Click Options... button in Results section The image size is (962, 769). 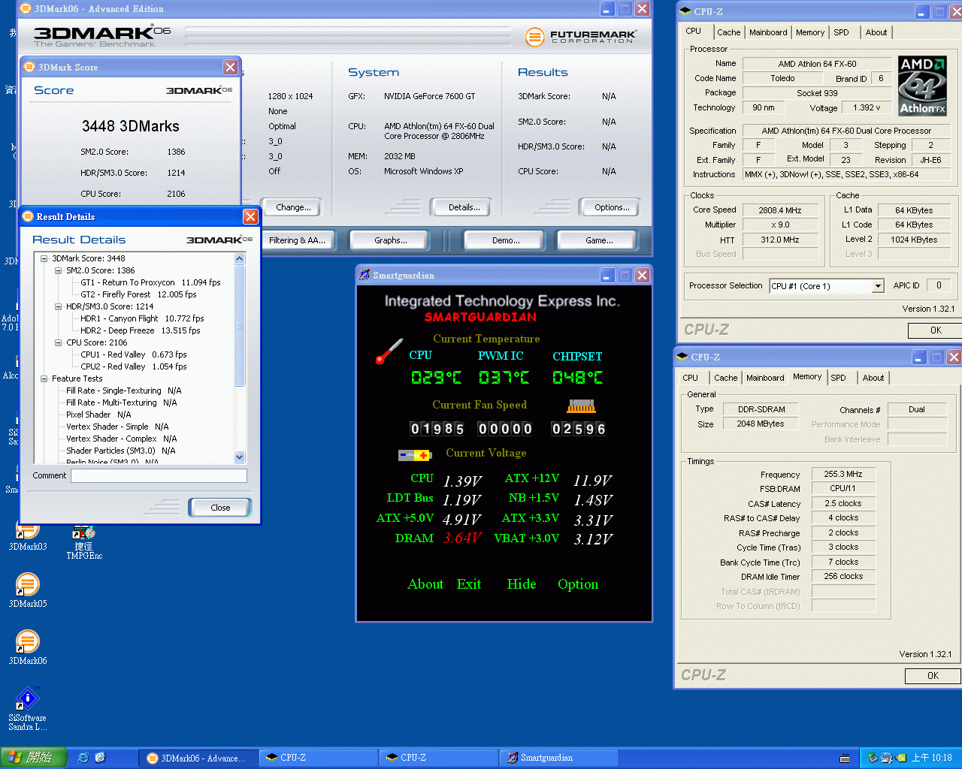click(x=612, y=207)
